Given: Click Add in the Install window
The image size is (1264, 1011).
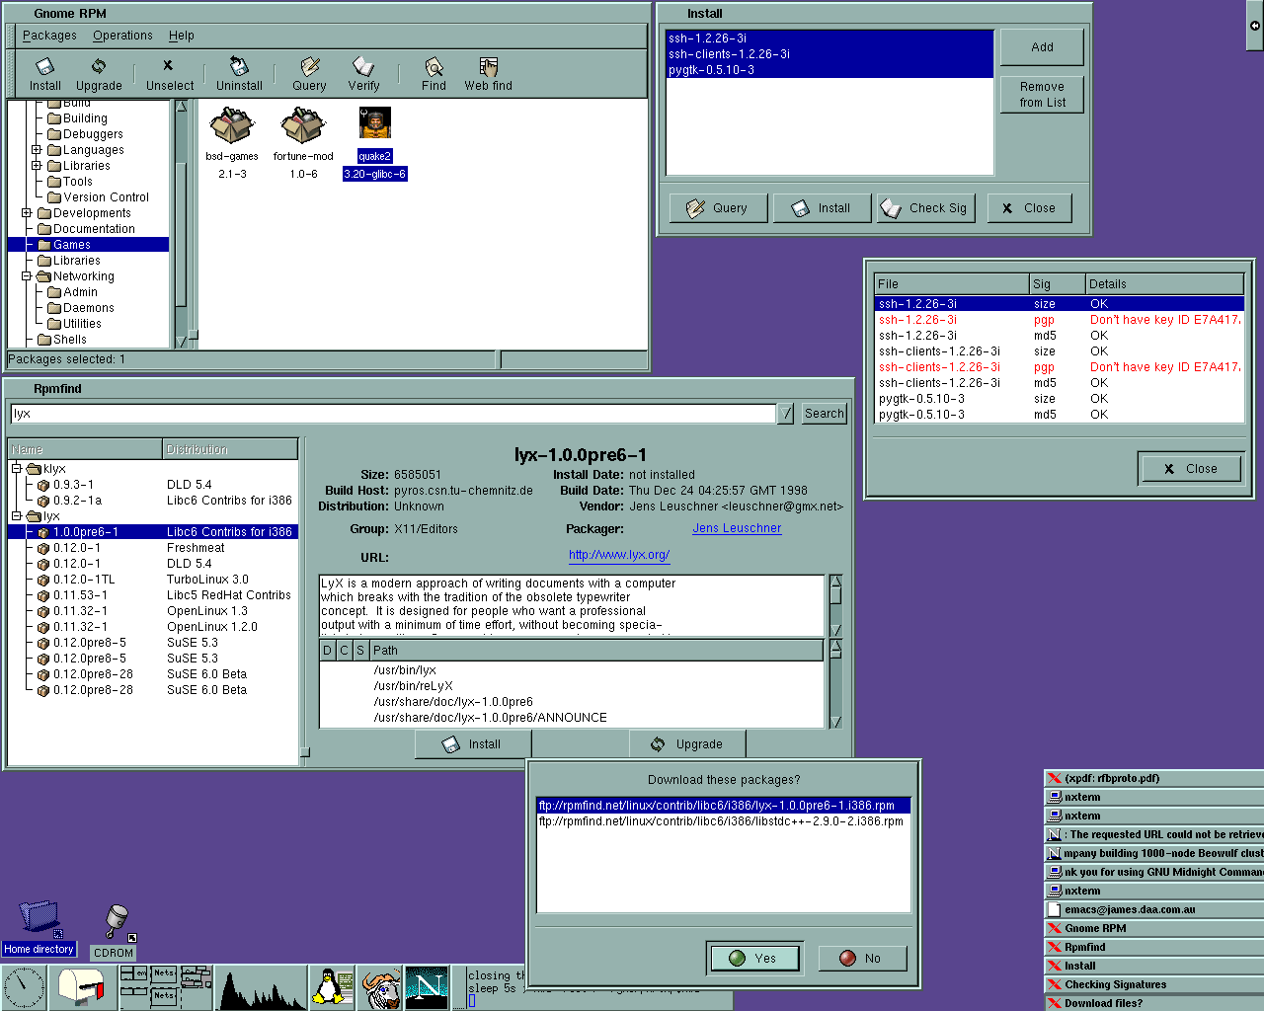Looking at the screenshot, I should coord(1042,47).
